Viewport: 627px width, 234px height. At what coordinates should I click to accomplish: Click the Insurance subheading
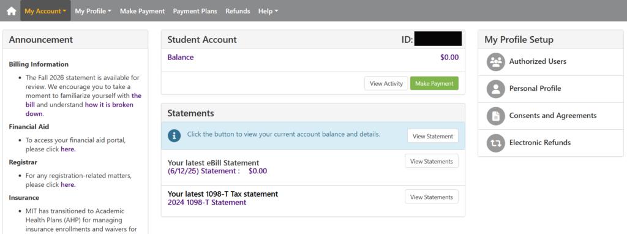point(24,198)
